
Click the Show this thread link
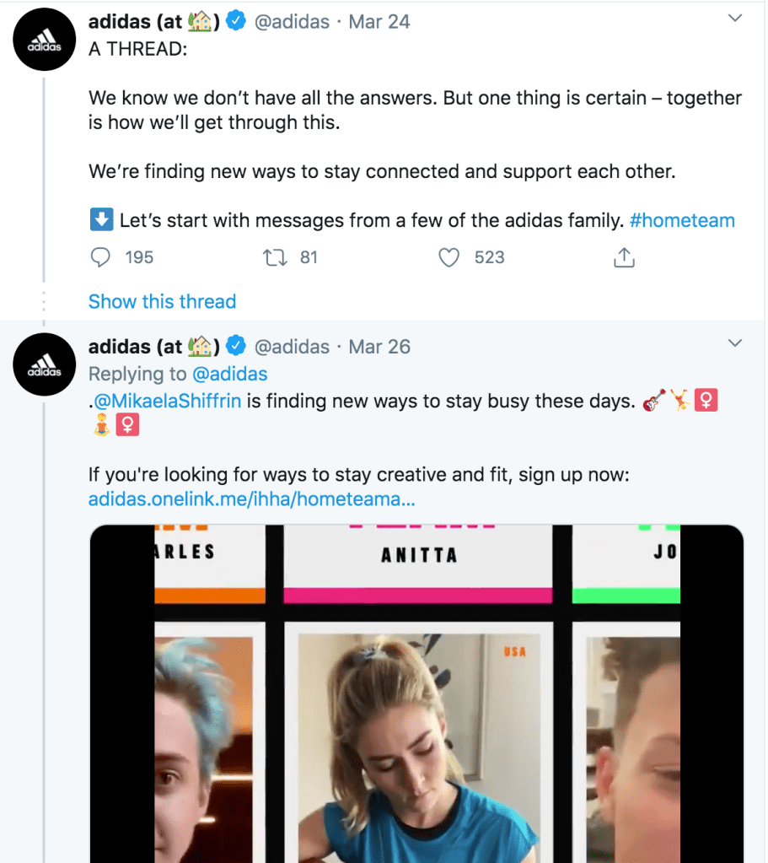162,302
